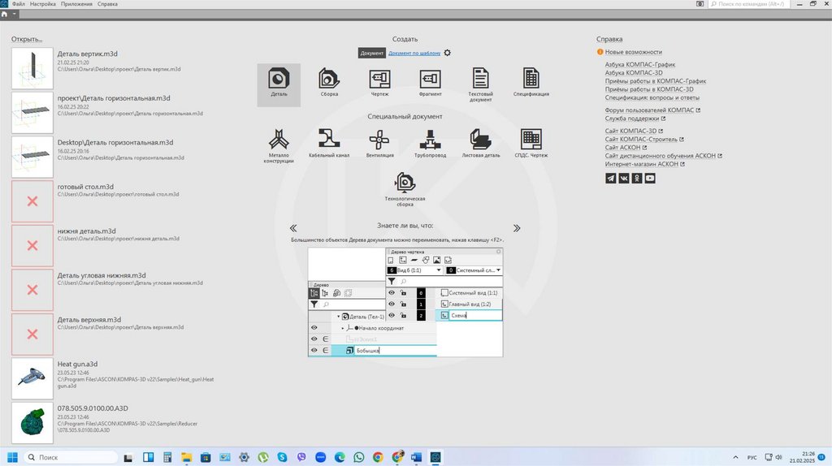Click the Чертеж document icon
Screen dimensions: 832x466
[379, 81]
